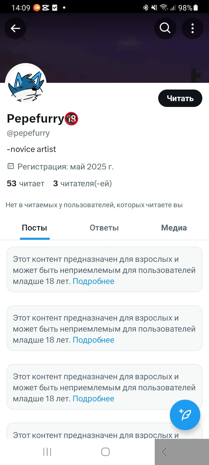Open the 3 читателя followers list
Viewport: 209px width, 465px height.
(82, 183)
